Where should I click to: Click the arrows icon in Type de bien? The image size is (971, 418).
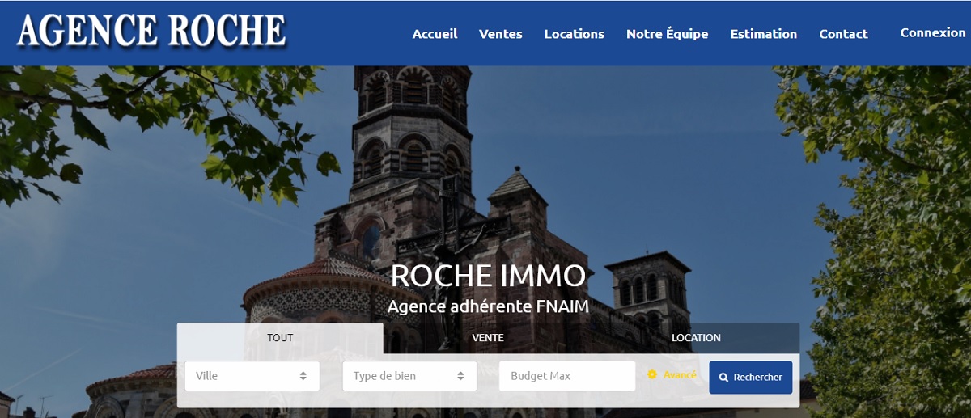pyautogui.click(x=460, y=376)
